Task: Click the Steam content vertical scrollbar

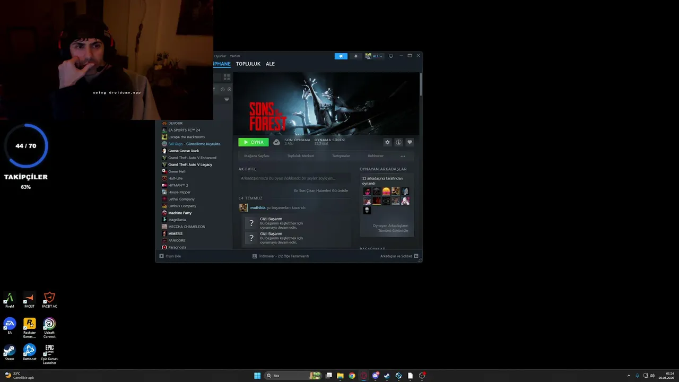Action: tap(421, 85)
